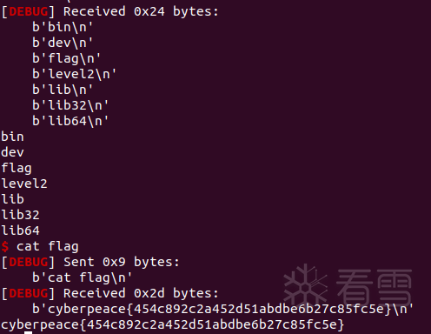Click the plain 'level2' listing entry
431x334 pixels.
[24, 184]
